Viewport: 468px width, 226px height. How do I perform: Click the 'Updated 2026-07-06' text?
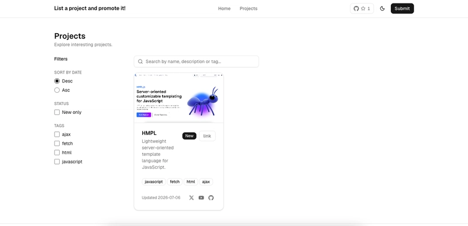[161, 198]
